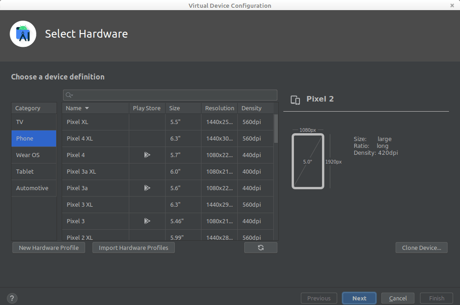Click the search magnifier icon
The width and height of the screenshot is (460, 305).
point(69,95)
